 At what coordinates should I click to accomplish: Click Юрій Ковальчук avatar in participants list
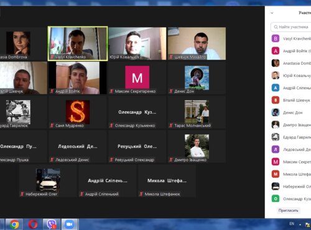coord(276,75)
